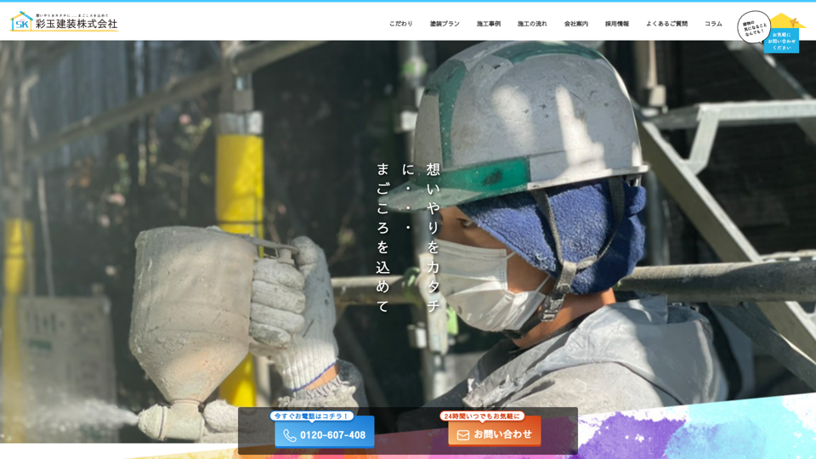Screen dimensions: 816x459
Task: Click the SK house logo icon
Action: click(x=21, y=22)
